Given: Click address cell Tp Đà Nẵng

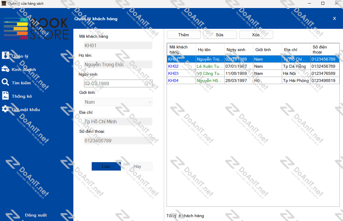Looking at the screenshot, I should point(296,66).
